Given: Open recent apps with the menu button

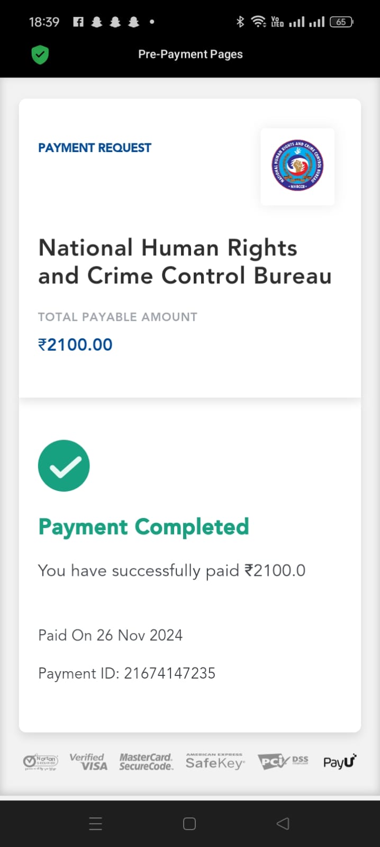Looking at the screenshot, I should click(96, 823).
